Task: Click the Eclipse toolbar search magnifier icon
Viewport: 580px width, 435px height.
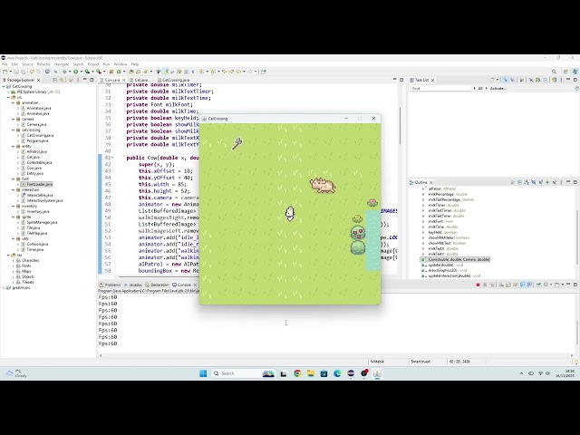Action: (x=554, y=72)
